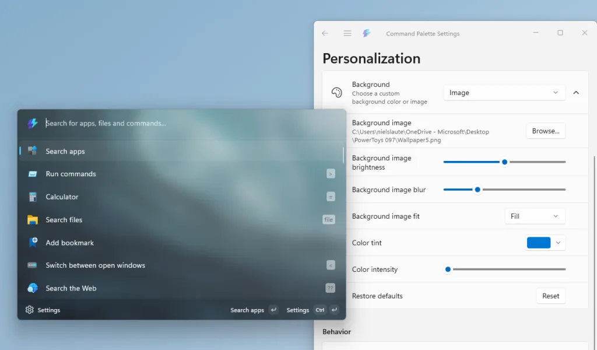
Task: Open the Background image fit dropdown showing Fill
Action: (535, 216)
